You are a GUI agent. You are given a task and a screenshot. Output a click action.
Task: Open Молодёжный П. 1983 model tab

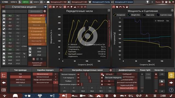point(58,2)
